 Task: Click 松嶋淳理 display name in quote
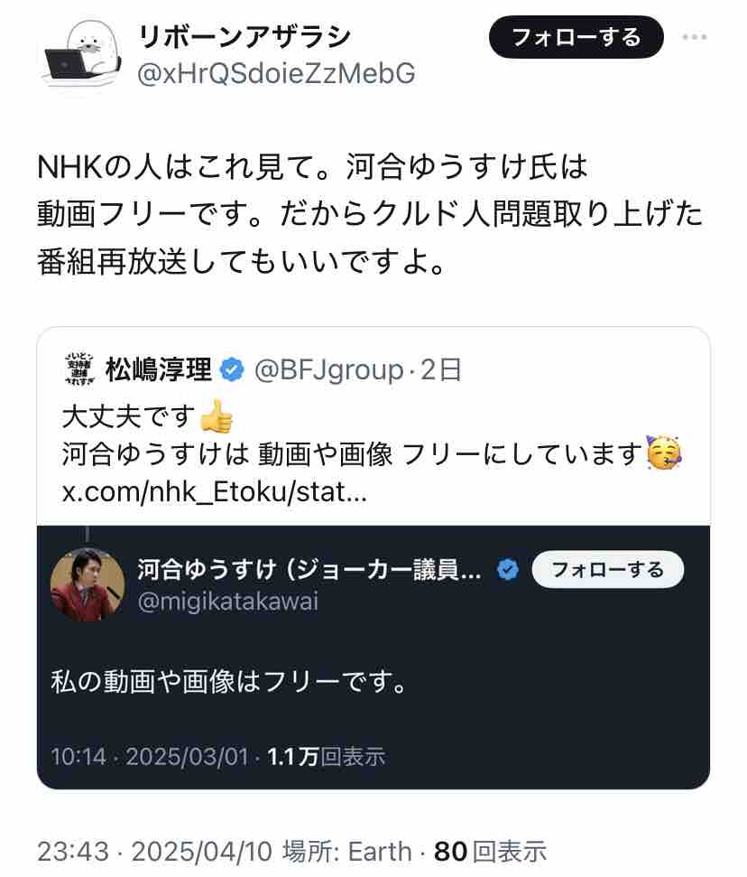coord(159,369)
